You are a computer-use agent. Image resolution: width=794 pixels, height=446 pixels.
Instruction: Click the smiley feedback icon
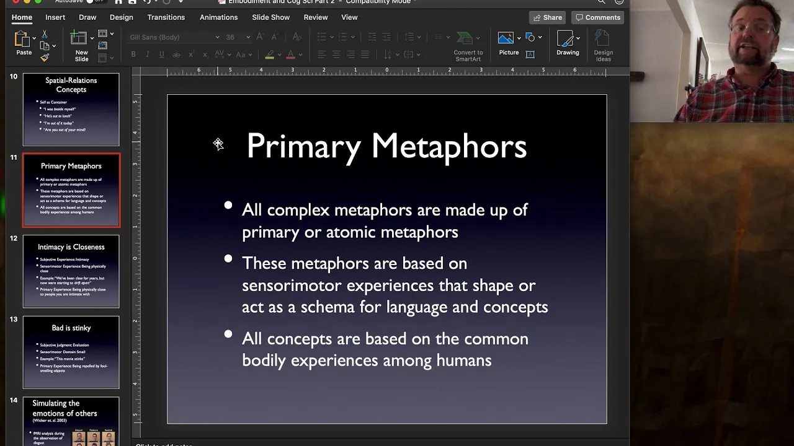click(618, 2)
